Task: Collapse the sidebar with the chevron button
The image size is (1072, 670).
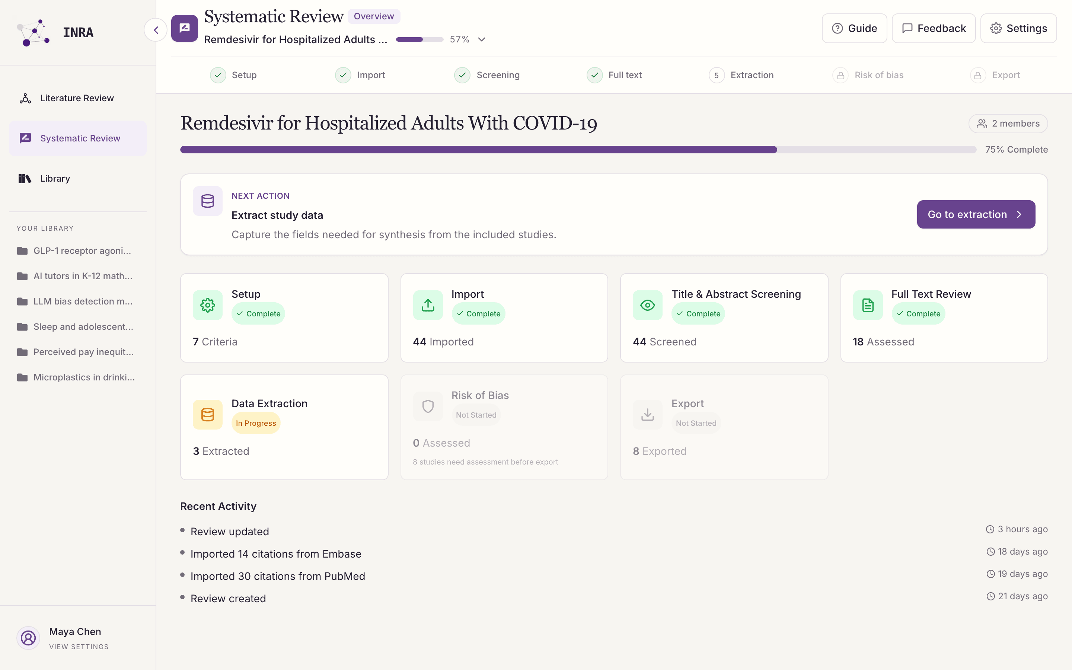Action: [x=156, y=30]
